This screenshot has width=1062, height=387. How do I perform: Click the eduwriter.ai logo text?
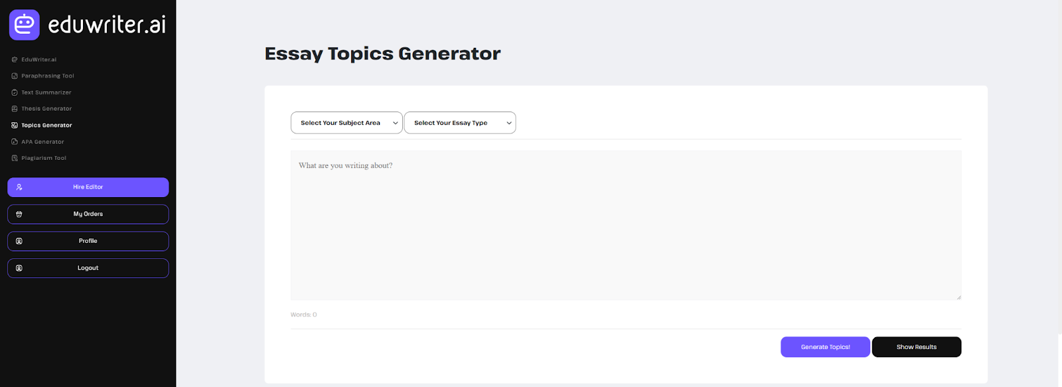tap(107, 25)
